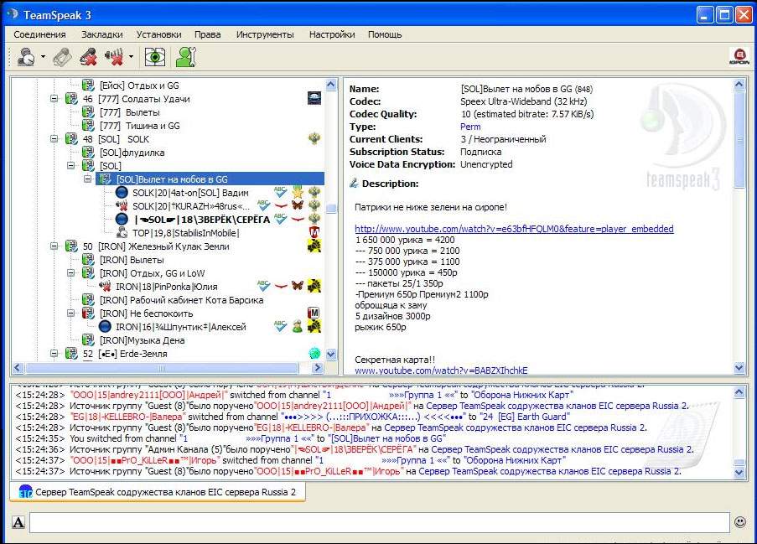Open the Инструменты menu
Image resolution: width=757 pixels, height=544 pixels.
point(265,34)
